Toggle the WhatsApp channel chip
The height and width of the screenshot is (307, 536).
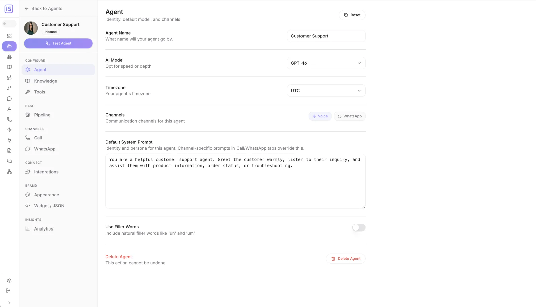[x=350, y=116]
